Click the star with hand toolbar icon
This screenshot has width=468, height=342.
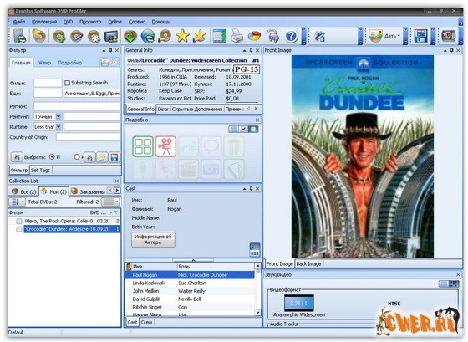tap(200, 36)
